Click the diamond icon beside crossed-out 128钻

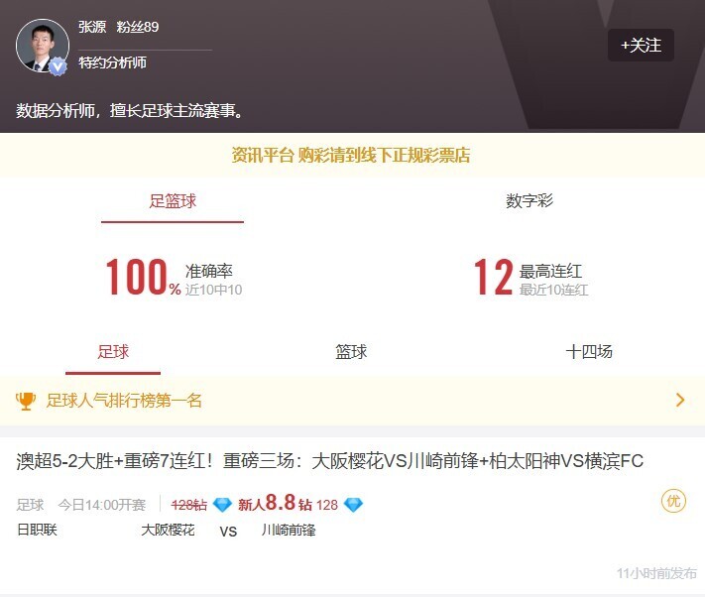click(x=222, y=505)
